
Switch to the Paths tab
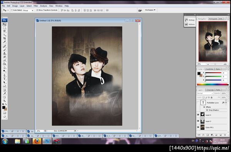point(218,90)
